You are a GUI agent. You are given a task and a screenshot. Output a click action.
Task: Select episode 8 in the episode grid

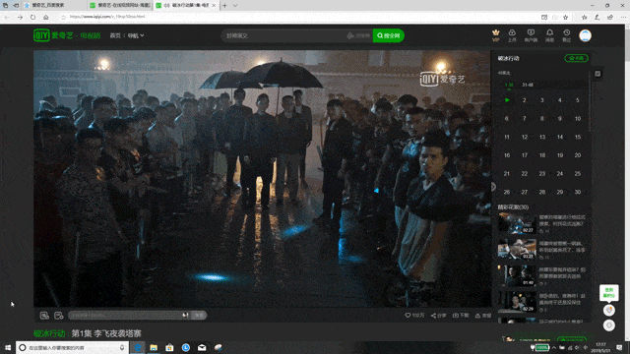[x=542, y=118]
